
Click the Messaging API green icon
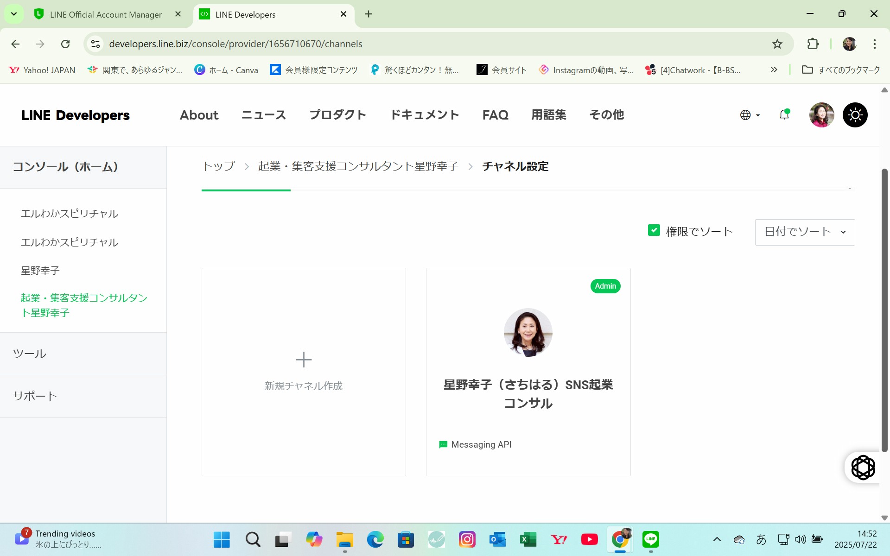click(x=443, y=445)
